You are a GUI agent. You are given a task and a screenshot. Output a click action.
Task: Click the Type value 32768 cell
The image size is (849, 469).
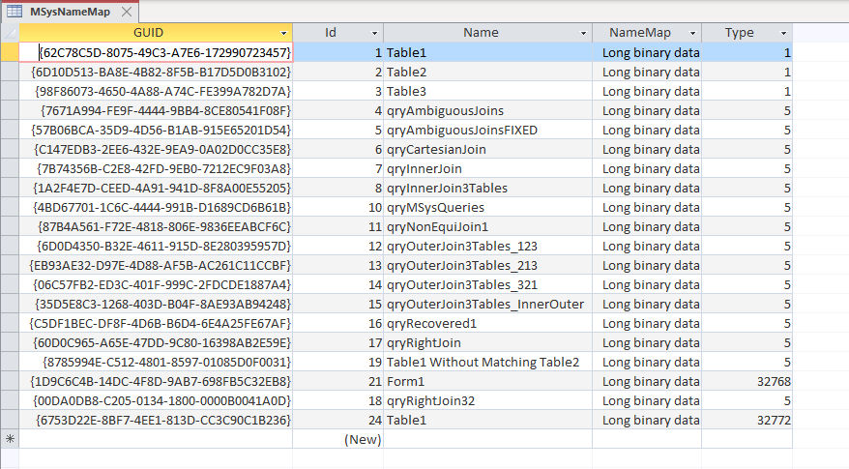[x=747, y=381]
